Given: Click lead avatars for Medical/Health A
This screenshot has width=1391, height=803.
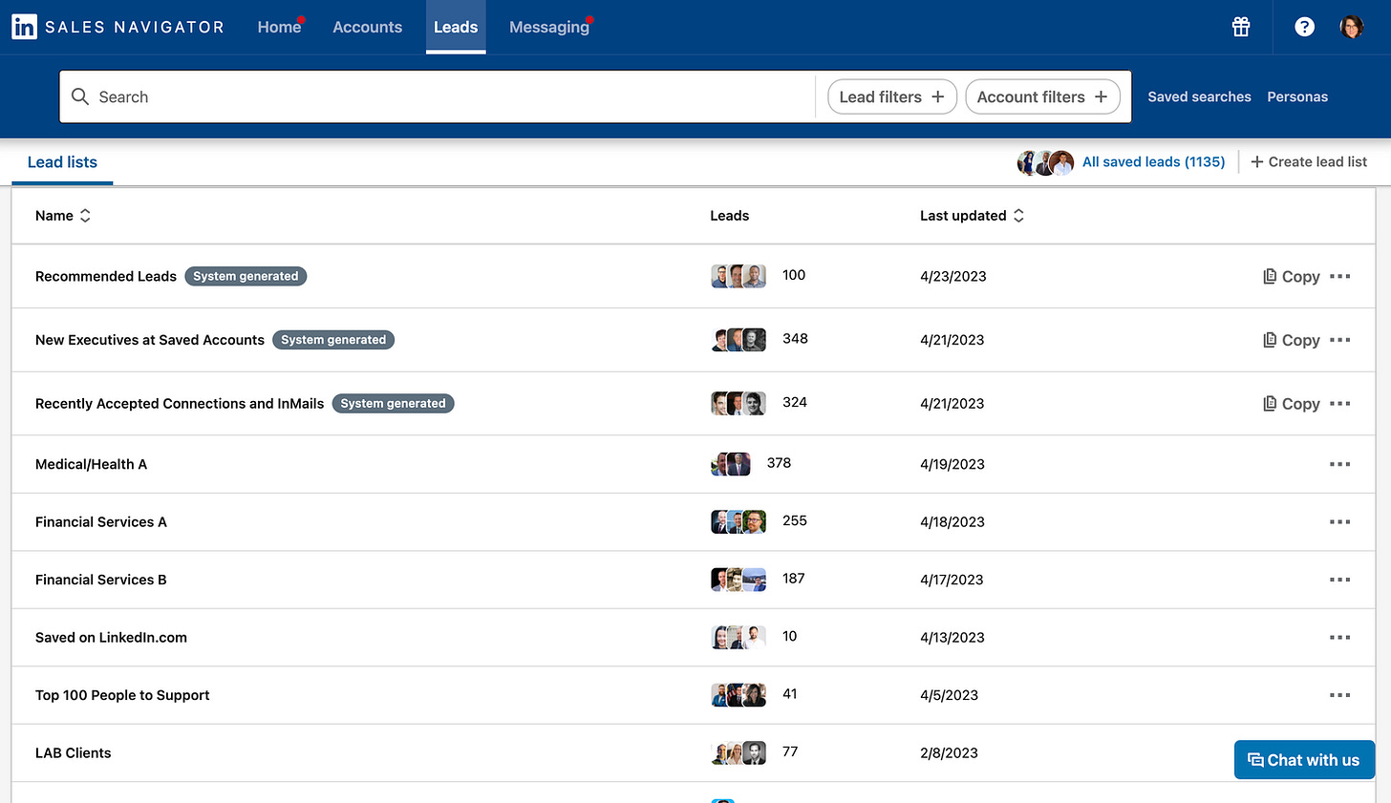Looking at the screenshot, I should (731, 464).
